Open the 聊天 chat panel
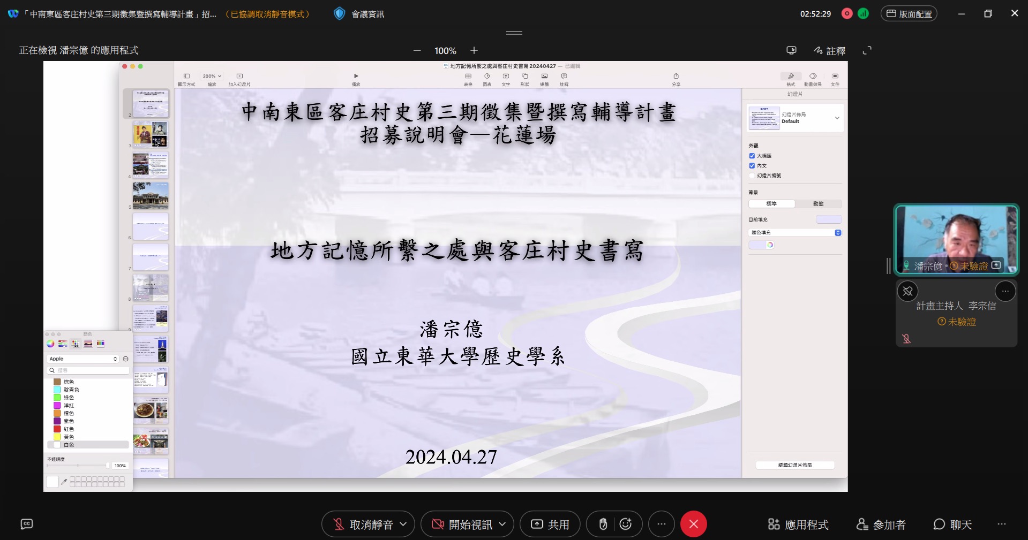Screen dimensions: 1028x540 click(953, 524)
